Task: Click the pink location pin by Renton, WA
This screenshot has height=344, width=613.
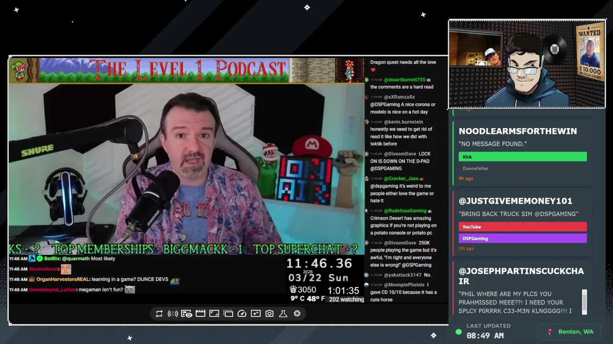Action: 550,332
